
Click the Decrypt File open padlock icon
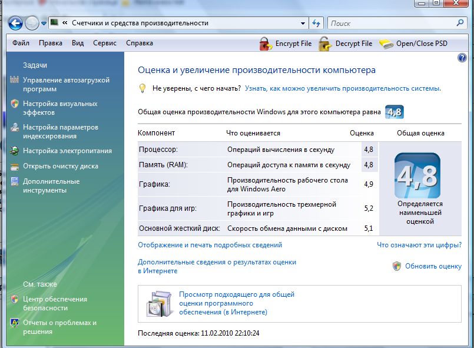point(325,44)
